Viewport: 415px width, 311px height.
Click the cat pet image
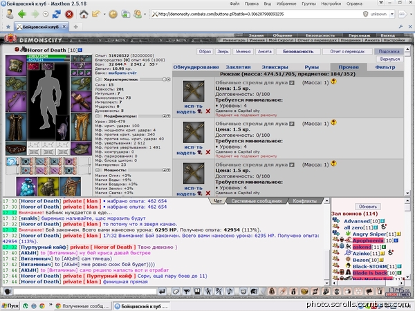tap(63, 128)
